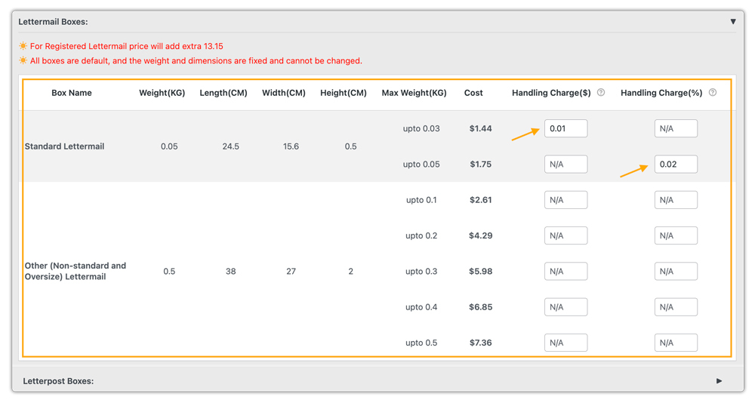This screenshot has height=400, width=755.
Task: Click Handling Charge(%) field for $5.98 row
Action: click(676, 271)
